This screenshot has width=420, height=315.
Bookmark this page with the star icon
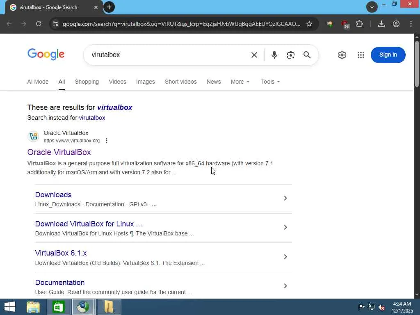[309, 24]
